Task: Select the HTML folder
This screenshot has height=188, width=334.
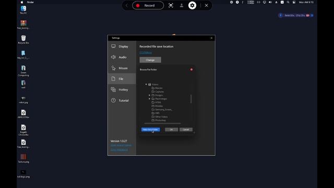Action: [x=157, y=102]
